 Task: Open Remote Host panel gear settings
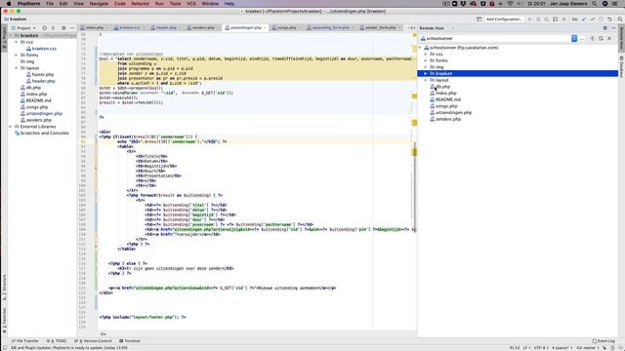tap(605, 28)
